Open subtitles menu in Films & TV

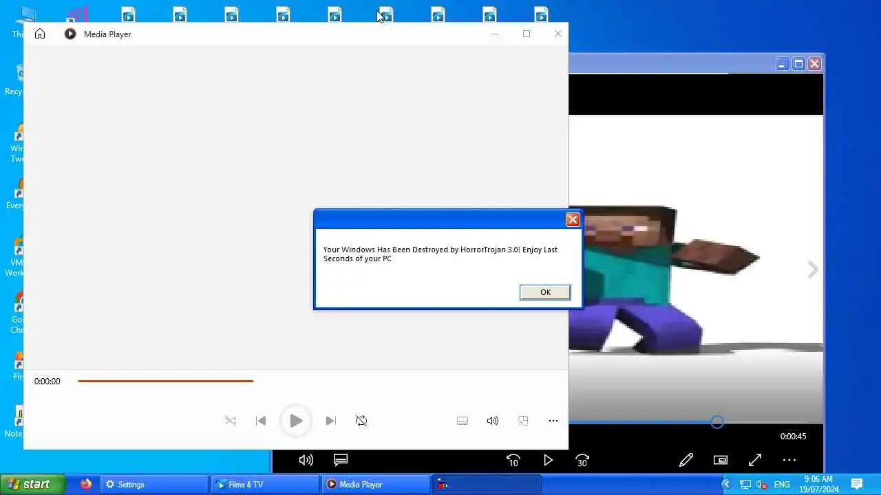pos(341,460)
